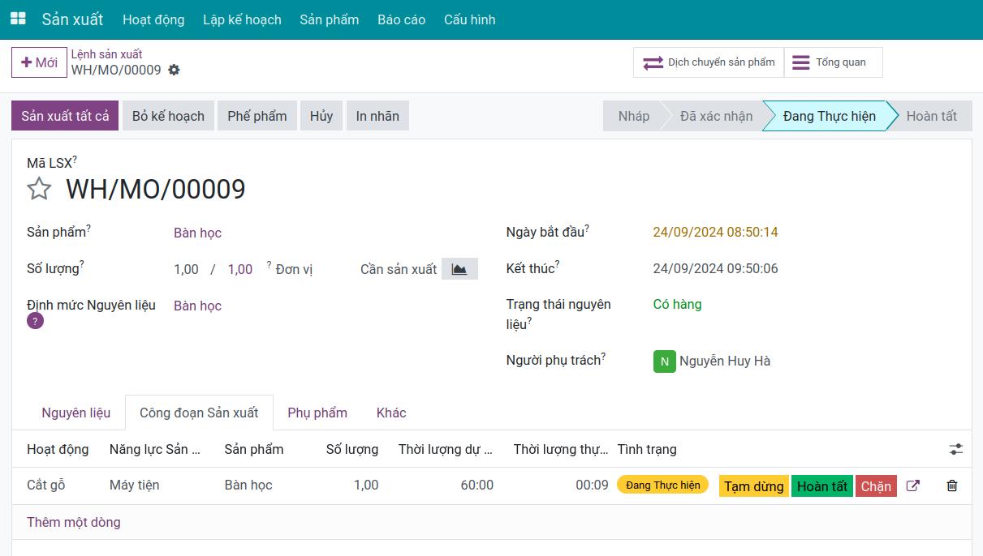Go to Sản xuất app home
This screenshot has width=983, height=556.
coord(73,19)
